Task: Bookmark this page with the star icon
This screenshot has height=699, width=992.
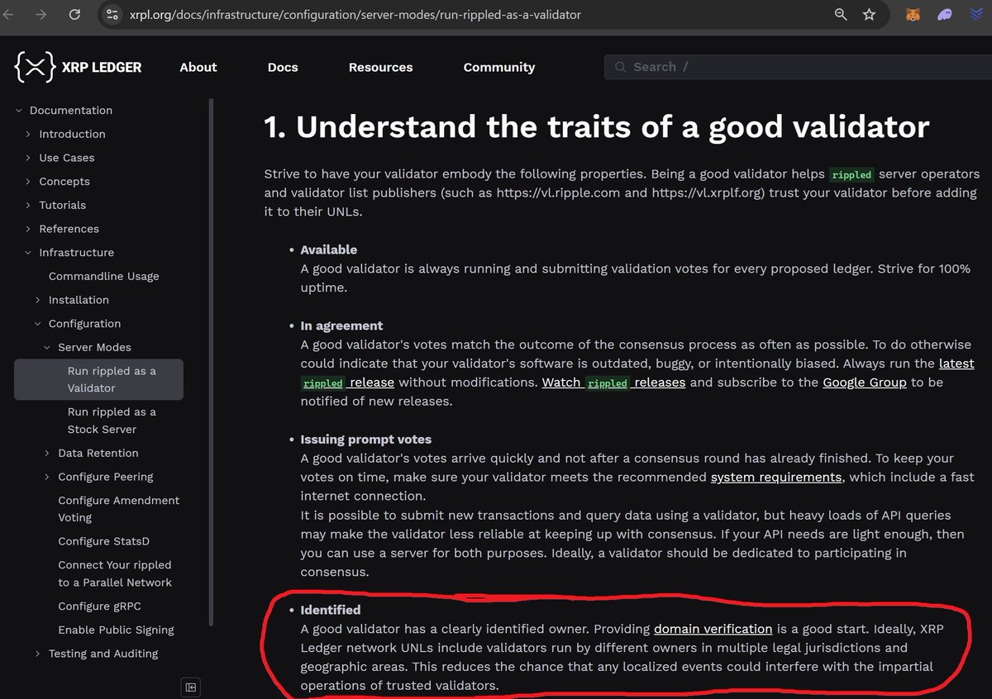Action: (869, 15)
